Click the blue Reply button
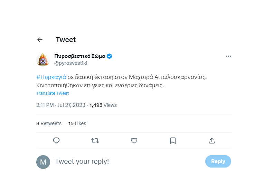The width and height of the screenshot is (274, 191). tap(218, 161)
